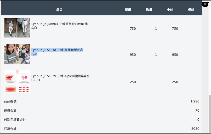Click the F,灰 variant text
The image size is (211, 134).
pos(34,54)
